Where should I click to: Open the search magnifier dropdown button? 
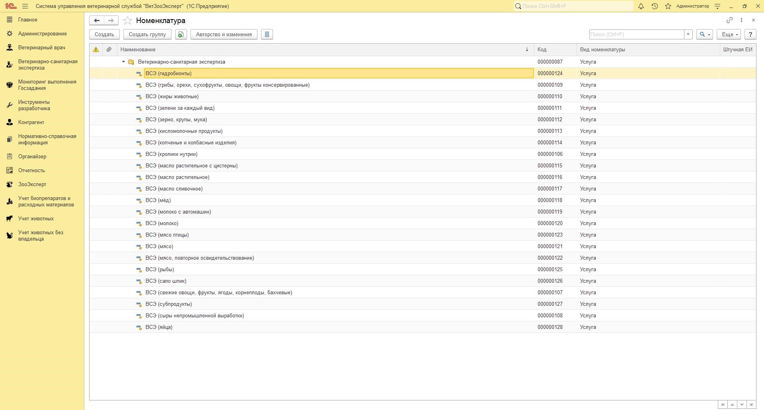(704, 35)
